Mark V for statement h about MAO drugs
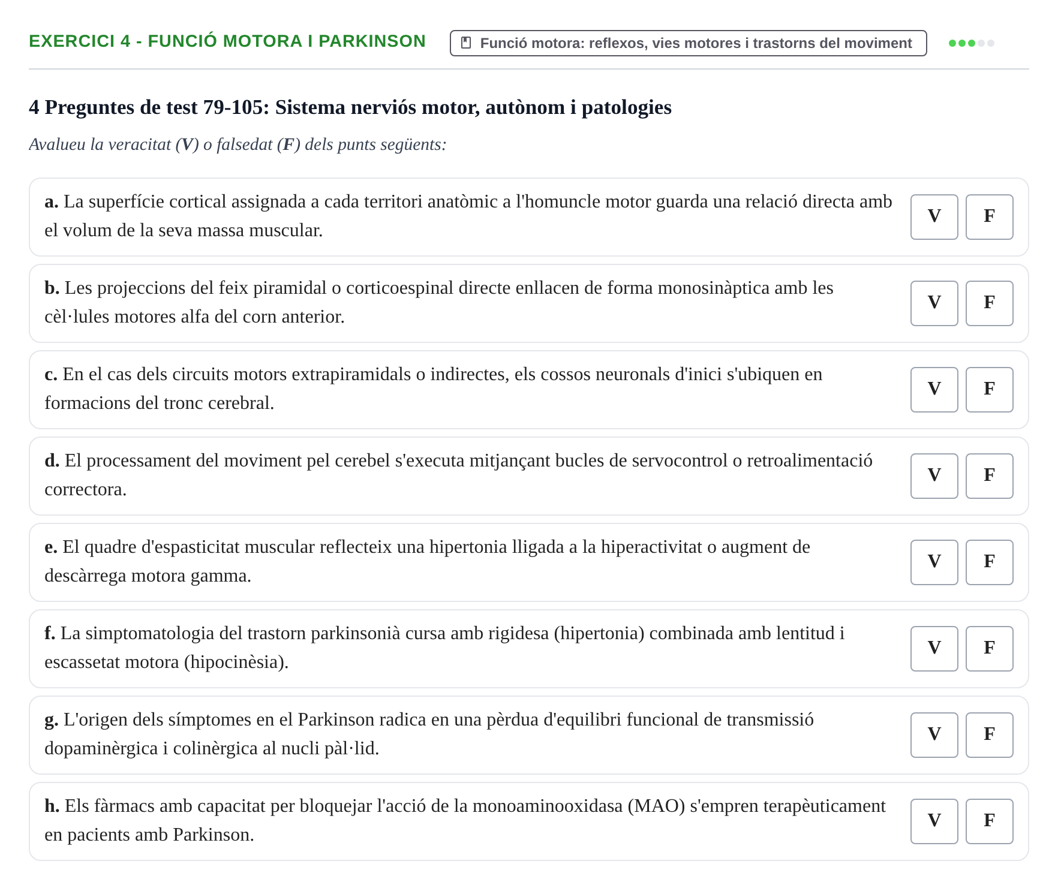This screenshot has width=1058, height=891. pyautogui.click(x=934, y=821)
